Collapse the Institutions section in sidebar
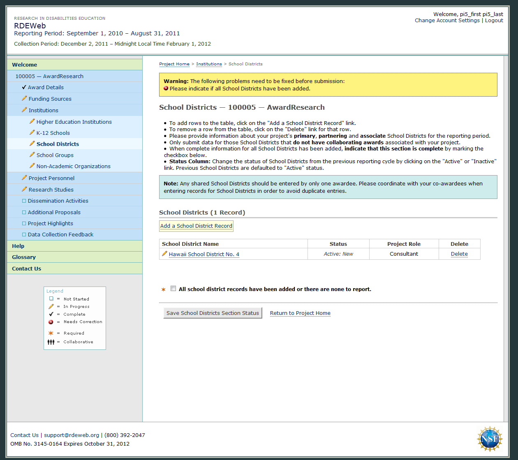This screenshot has height=460, width=518. [x=43, y=110]
